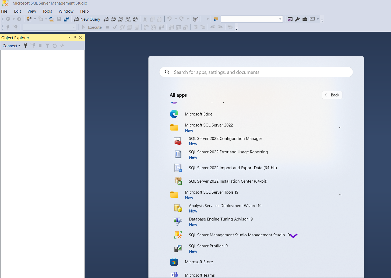This screenshot has height=278, width=391.
Task: Open the dropdown next to Command Window icon
Action: coord(318,19)
